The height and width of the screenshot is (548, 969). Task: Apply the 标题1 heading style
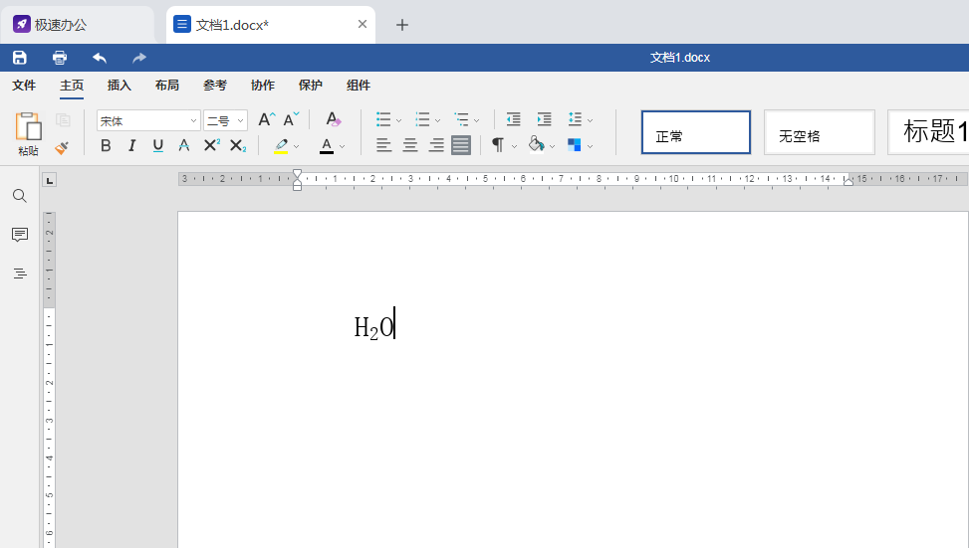click(931, 132)
